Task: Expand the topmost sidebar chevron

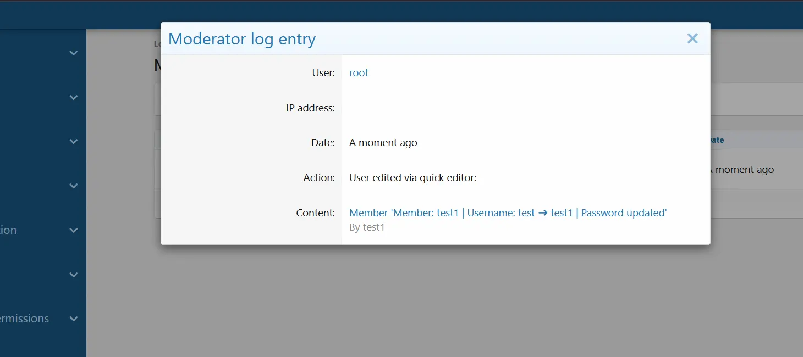Action: 74,53
